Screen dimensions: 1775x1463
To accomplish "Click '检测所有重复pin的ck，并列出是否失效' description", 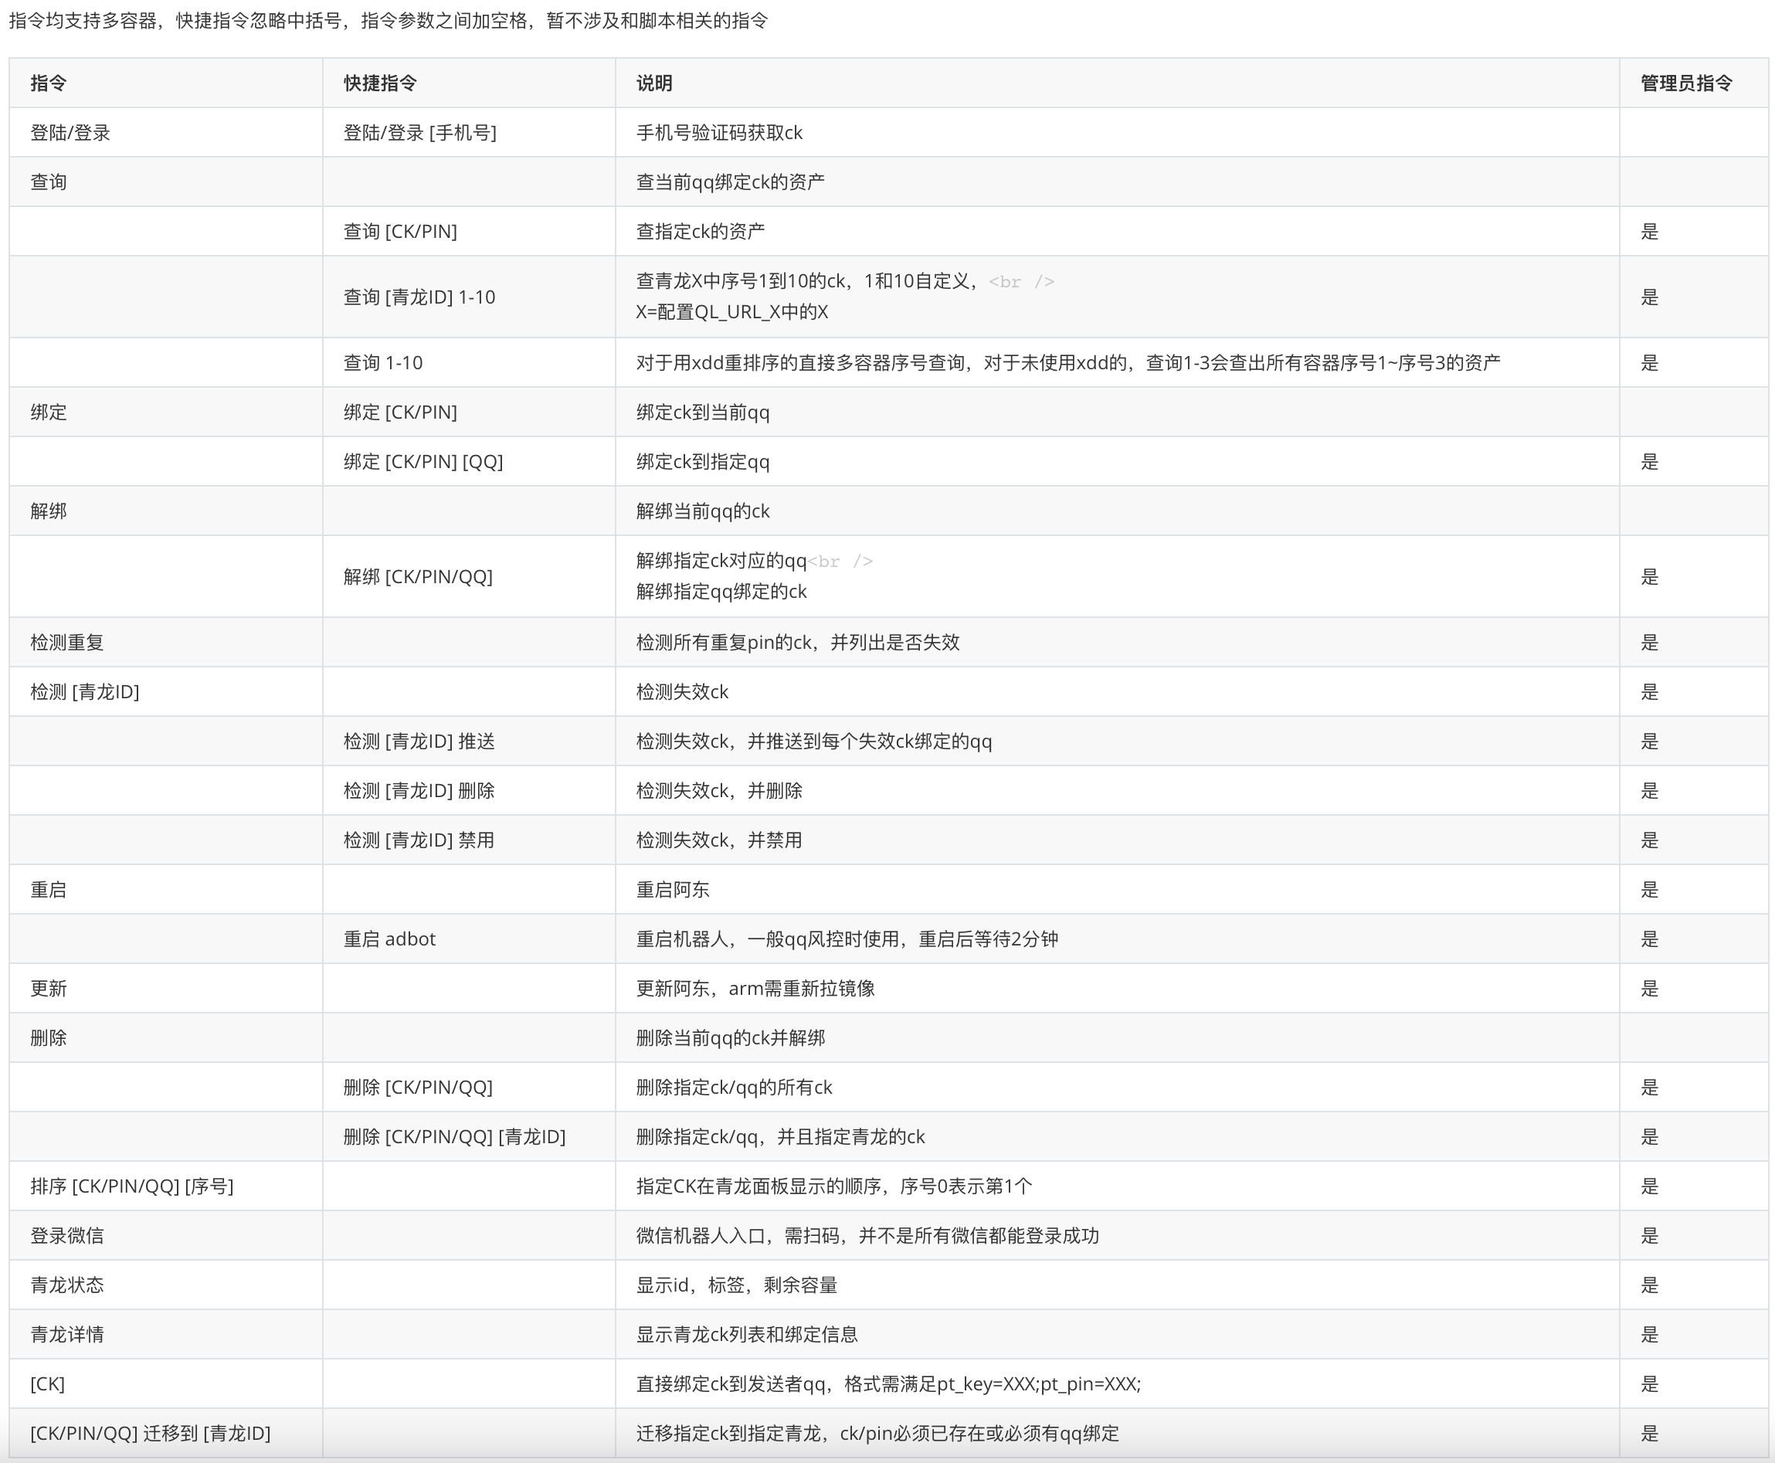I will pos(797,642).
